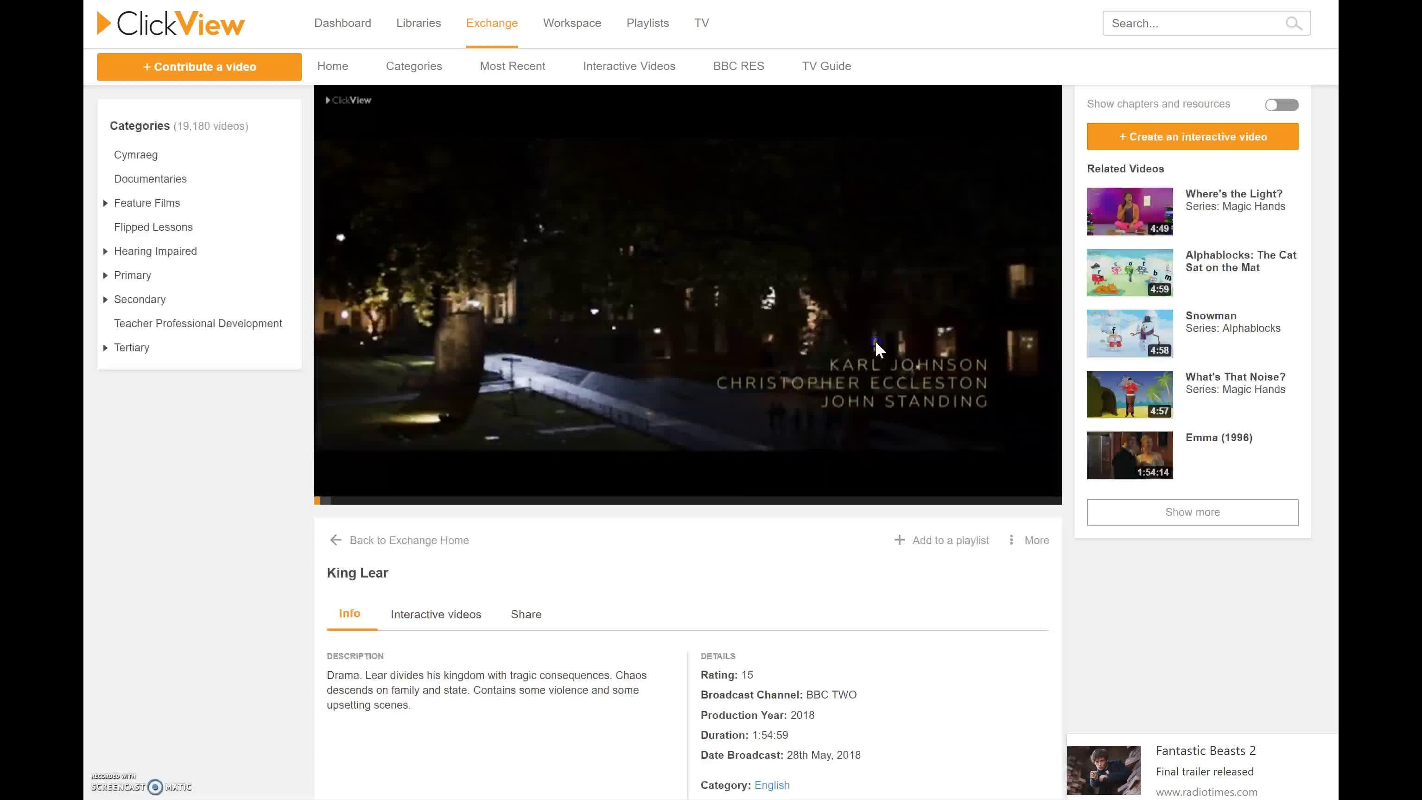Image resolution: width=1422 pixels, height=800 pixels.
Task: Click the back arrow beside Exchange Home
Action: tap(336, 540)
